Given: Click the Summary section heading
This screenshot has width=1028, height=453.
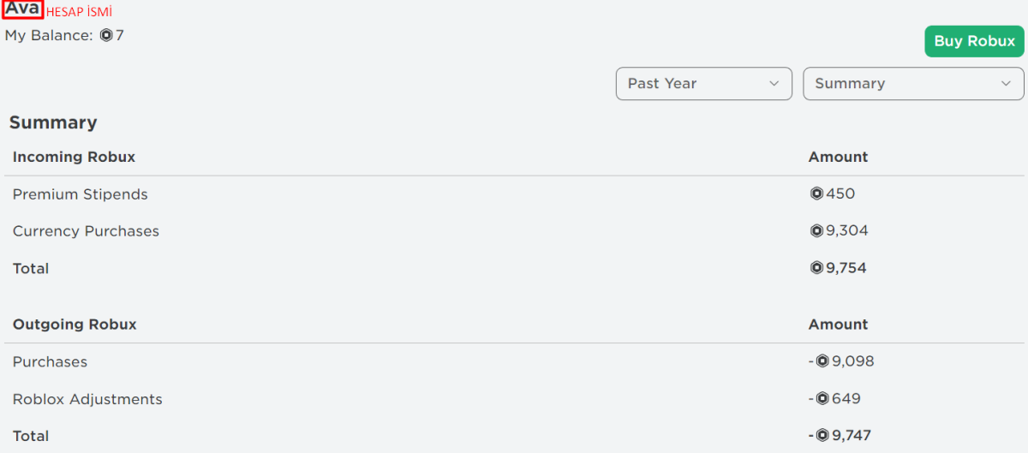Looking at the screenshot, I should (53, 122).
